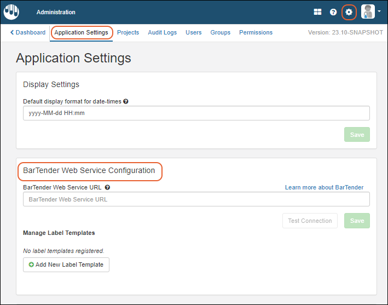388x305 pixels.
Task: Open the help question mark icon
Action: click(333, 12)
